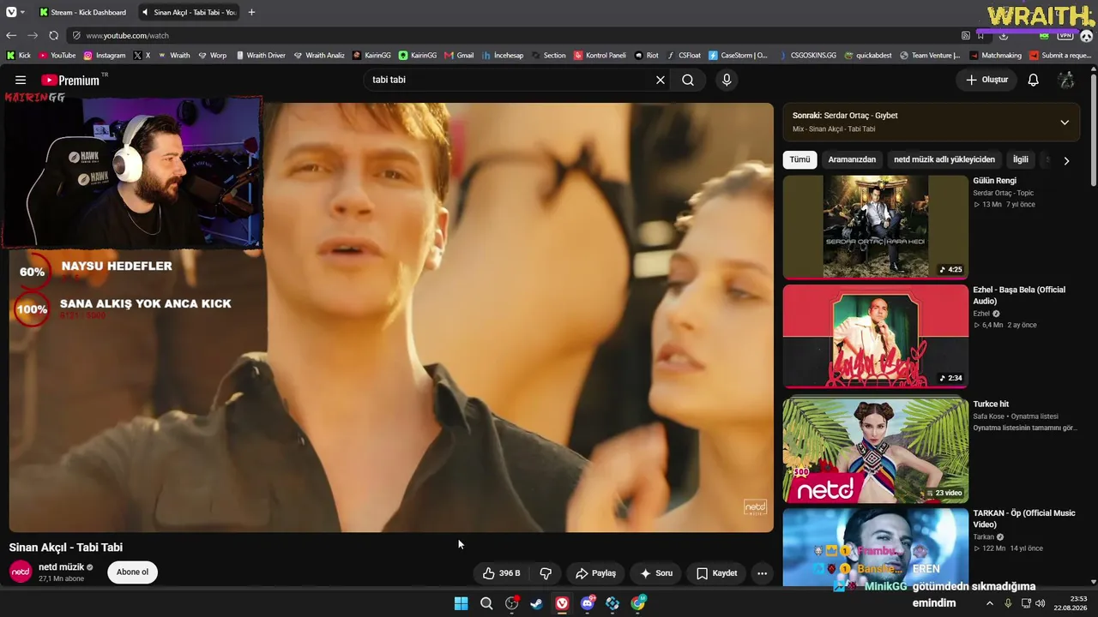The image size is (1098, 617).
Task: Open the Instagram bookmark
Action: pyautogui.click(x=105, y=56)
